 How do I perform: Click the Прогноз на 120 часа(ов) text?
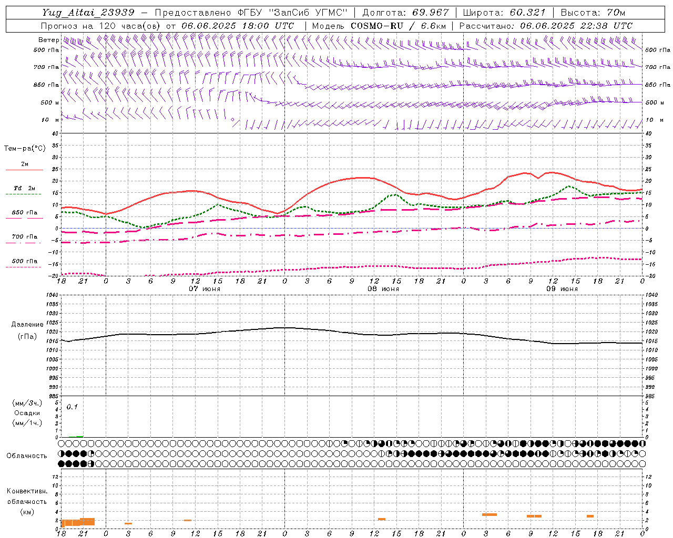coord(101,26)
